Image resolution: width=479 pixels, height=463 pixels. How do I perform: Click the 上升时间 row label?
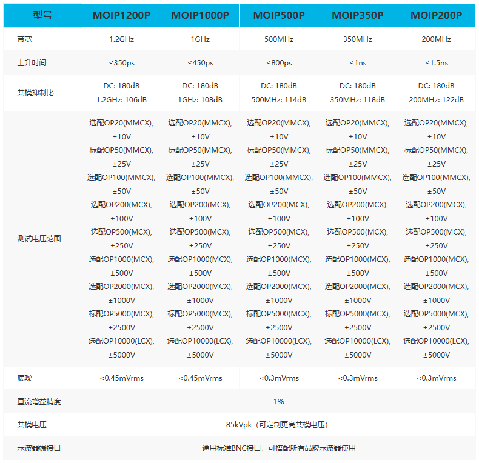pyautogui.click(x=32, y=63)
